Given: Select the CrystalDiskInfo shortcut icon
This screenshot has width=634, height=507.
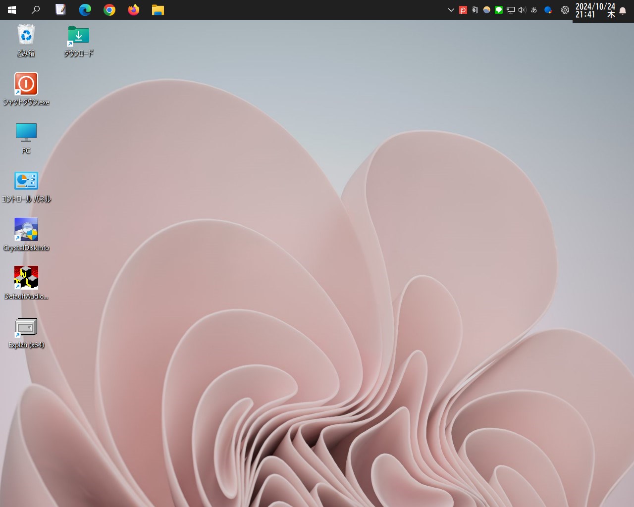Looking at the screenshot, I should tap(26, 235).
